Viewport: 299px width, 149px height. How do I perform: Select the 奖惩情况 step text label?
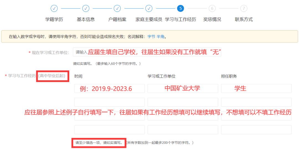(x=212, y=20)
